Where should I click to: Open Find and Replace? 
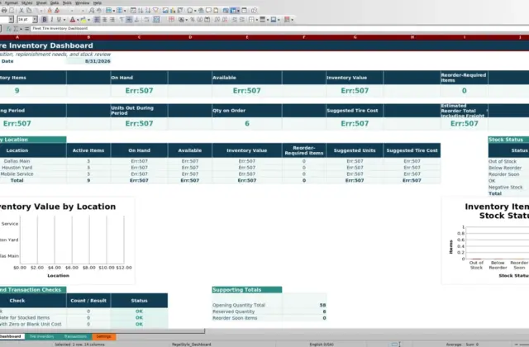tap(92, 11)
